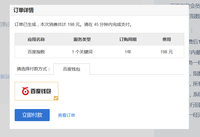This screenshot has width=200, height=137.
Task: Select the 百度钱包 payment method tab
Action: coord(72,69)
